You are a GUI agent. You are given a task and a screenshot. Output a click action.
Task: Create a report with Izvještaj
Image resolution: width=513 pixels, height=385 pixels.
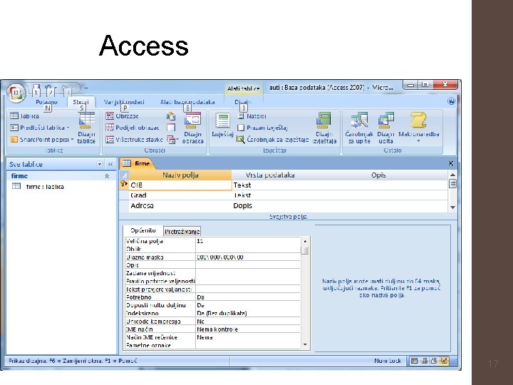222,125
